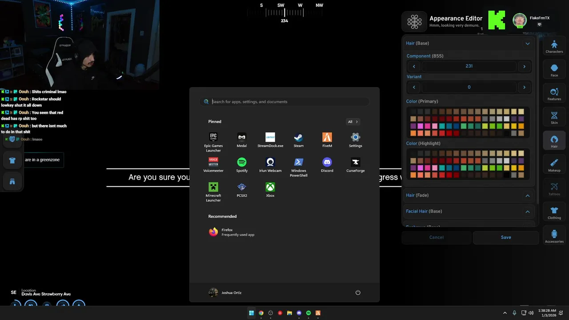Expand the Facial Hair (Base) section
Viewport: 569px width, 320px height.
pyautogui.click(x=528, y=212)
